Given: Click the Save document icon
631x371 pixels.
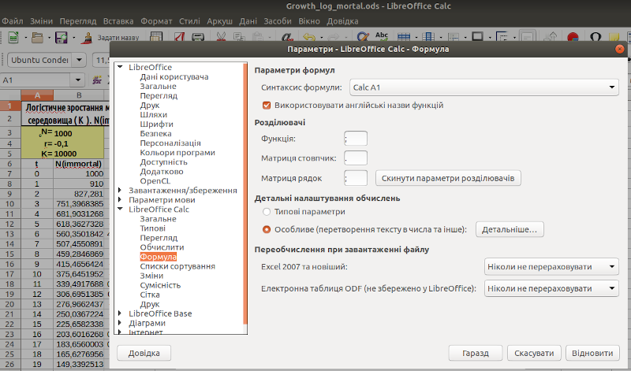Looking at the screenshot, I should coord(62,37).
